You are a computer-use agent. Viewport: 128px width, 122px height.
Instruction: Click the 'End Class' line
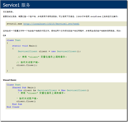(x=13, y=107)
